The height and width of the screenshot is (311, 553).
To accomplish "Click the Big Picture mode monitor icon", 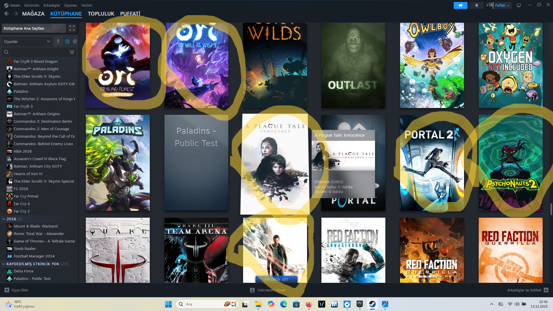I will point(519,5).
